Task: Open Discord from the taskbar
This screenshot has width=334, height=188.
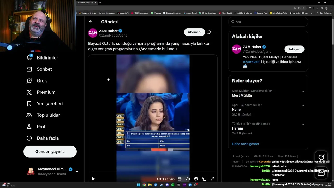Action: tap(167, 185)
